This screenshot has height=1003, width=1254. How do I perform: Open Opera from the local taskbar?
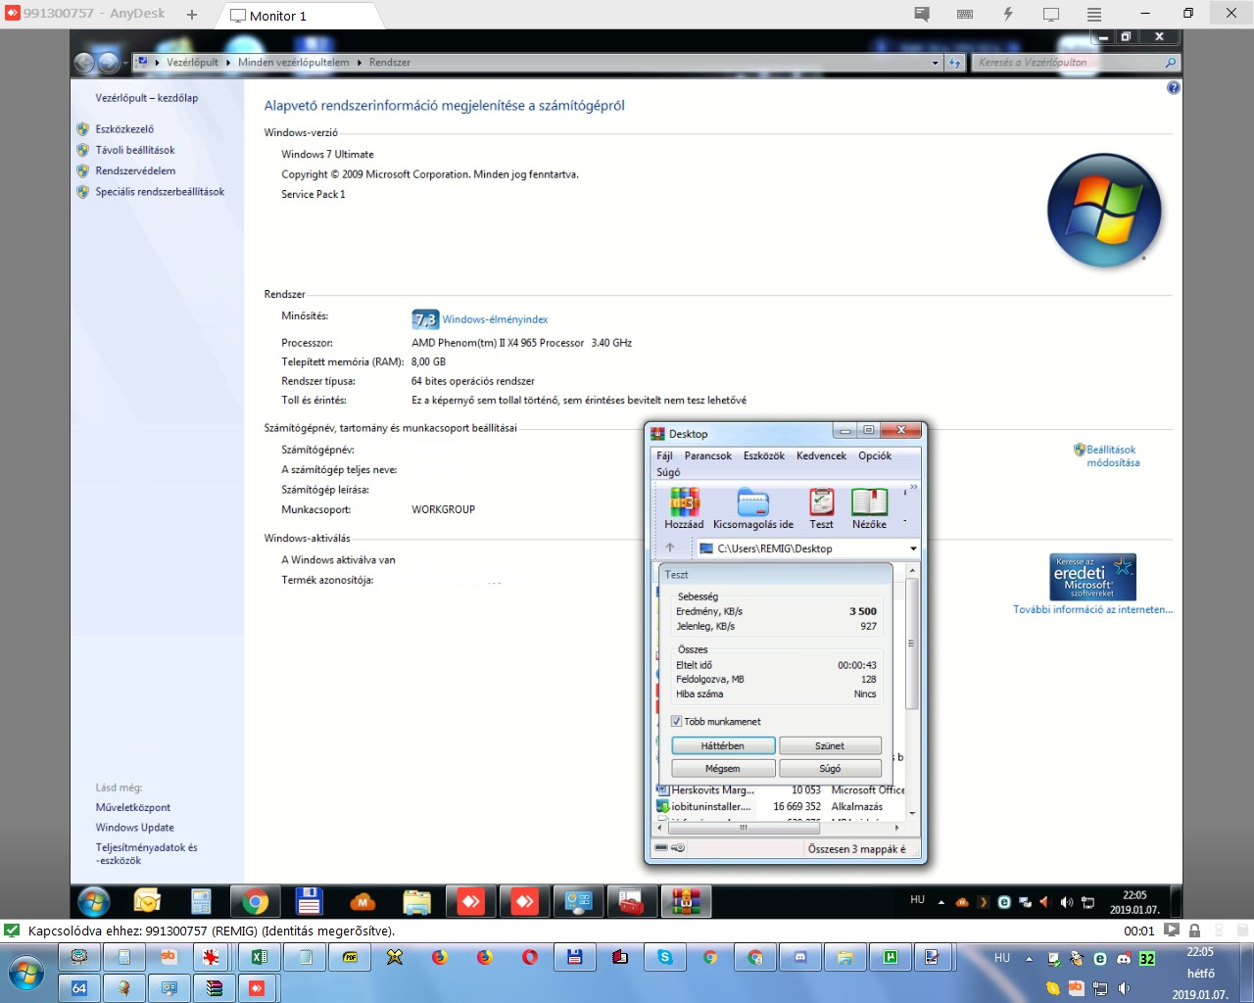point(530,957)
